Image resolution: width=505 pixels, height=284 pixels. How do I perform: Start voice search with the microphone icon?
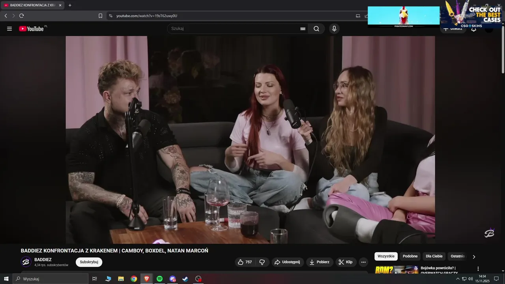(x=334, y=29)
